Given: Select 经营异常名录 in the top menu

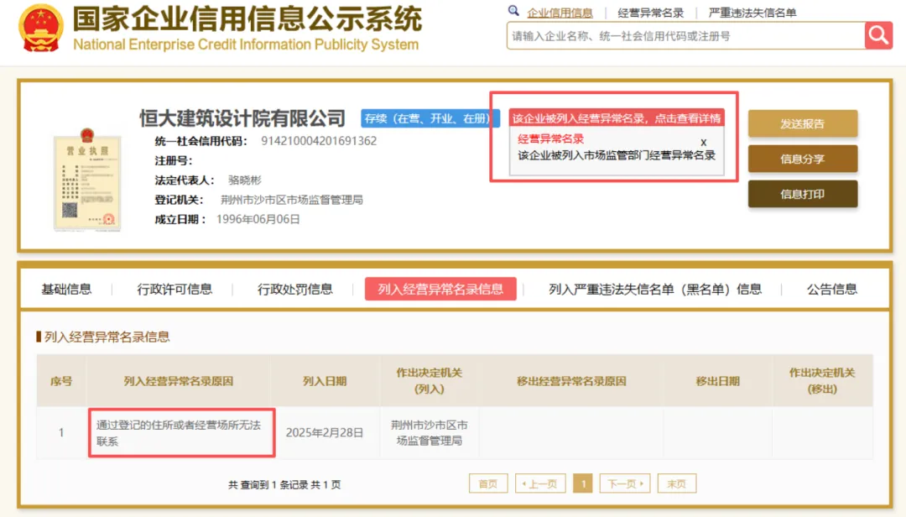Looking at the screenshot, I should pos(650,12).
